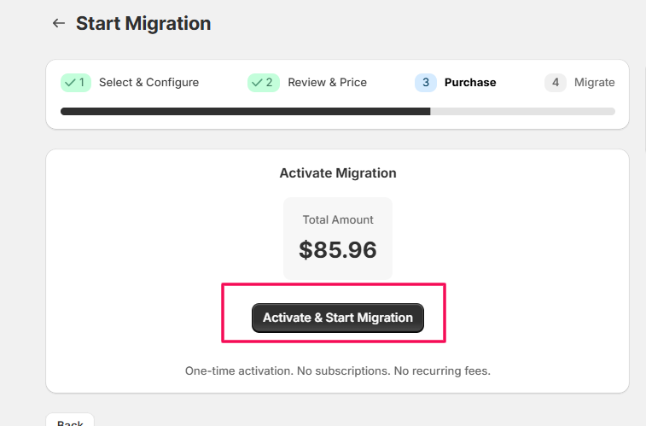Click the Start Migration page title

coord(143,24)
